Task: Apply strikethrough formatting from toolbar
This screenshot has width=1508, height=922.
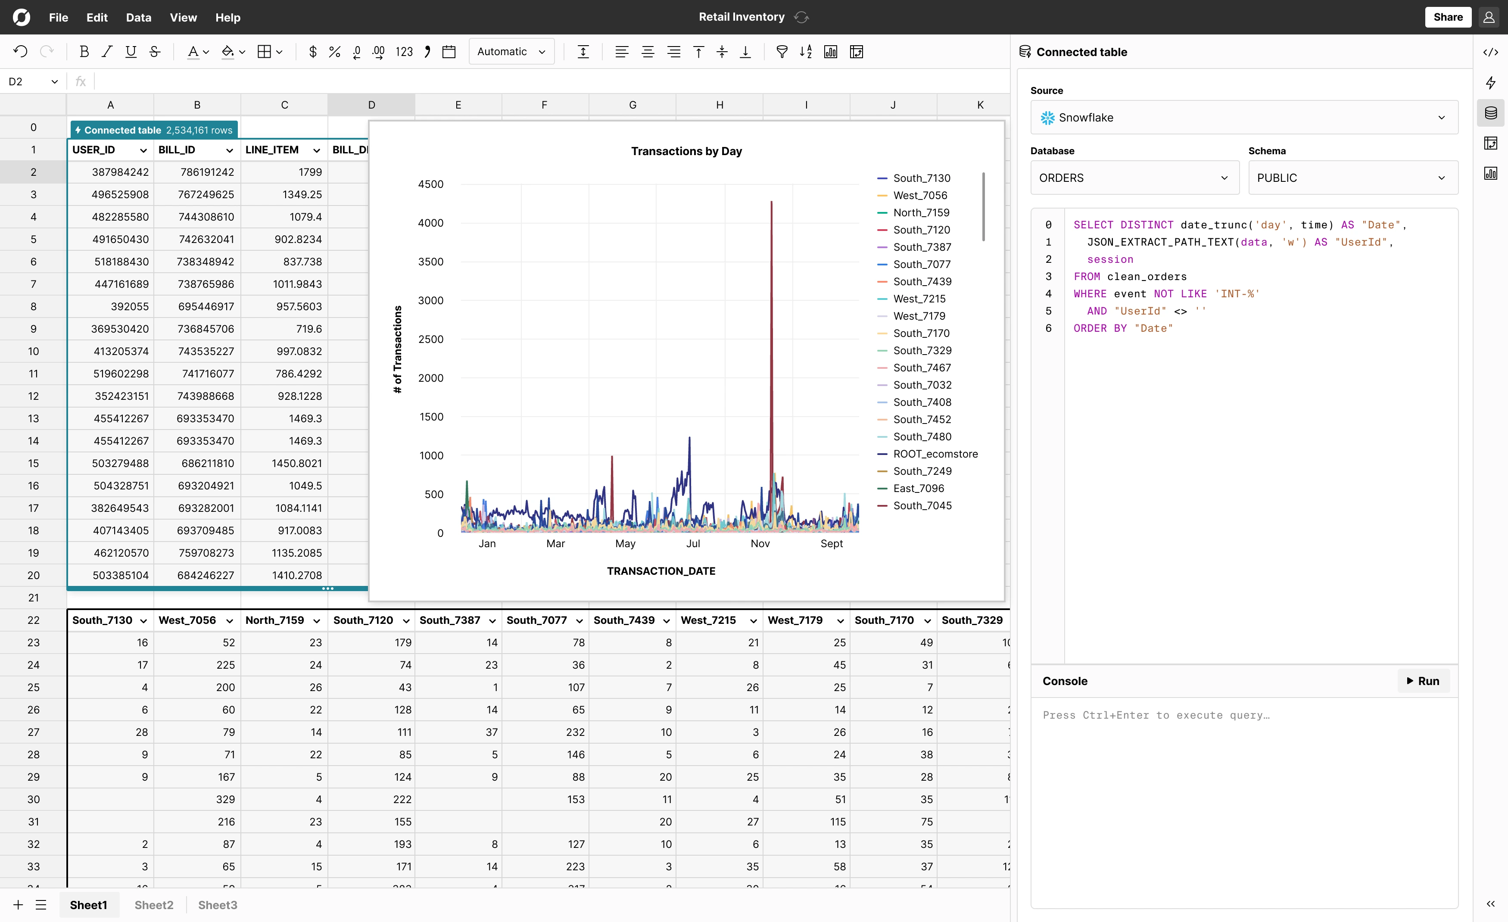Action: pyautogui.click(x=155, y=52)
